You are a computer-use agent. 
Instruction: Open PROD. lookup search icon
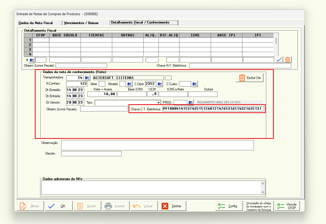pyautogui.click(x=191, y=102)
